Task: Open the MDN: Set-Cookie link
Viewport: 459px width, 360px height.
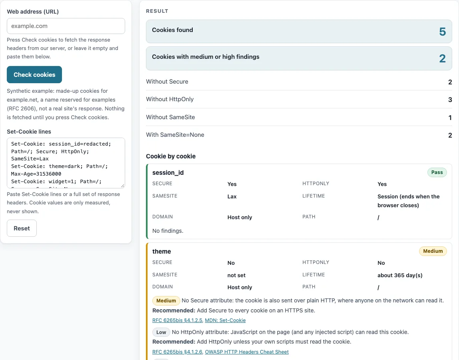Action: (x=225, y=320)
